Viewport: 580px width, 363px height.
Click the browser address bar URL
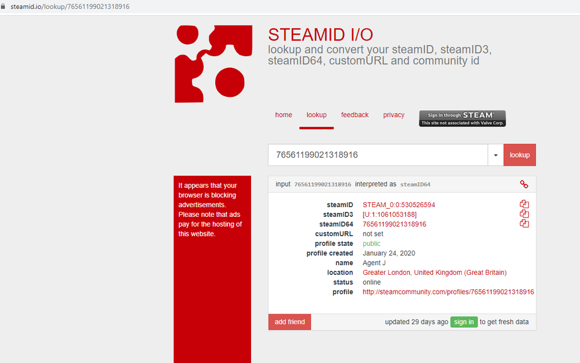(x=70, y=6)
